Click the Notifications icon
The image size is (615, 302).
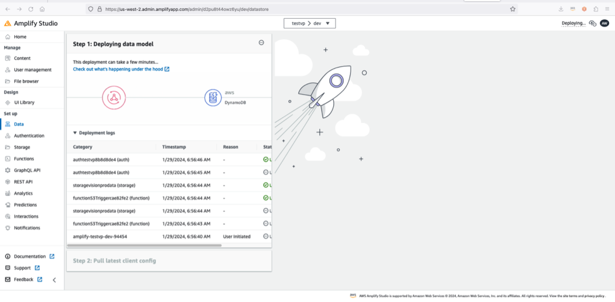pyautogui.click(x=7, y=228)
